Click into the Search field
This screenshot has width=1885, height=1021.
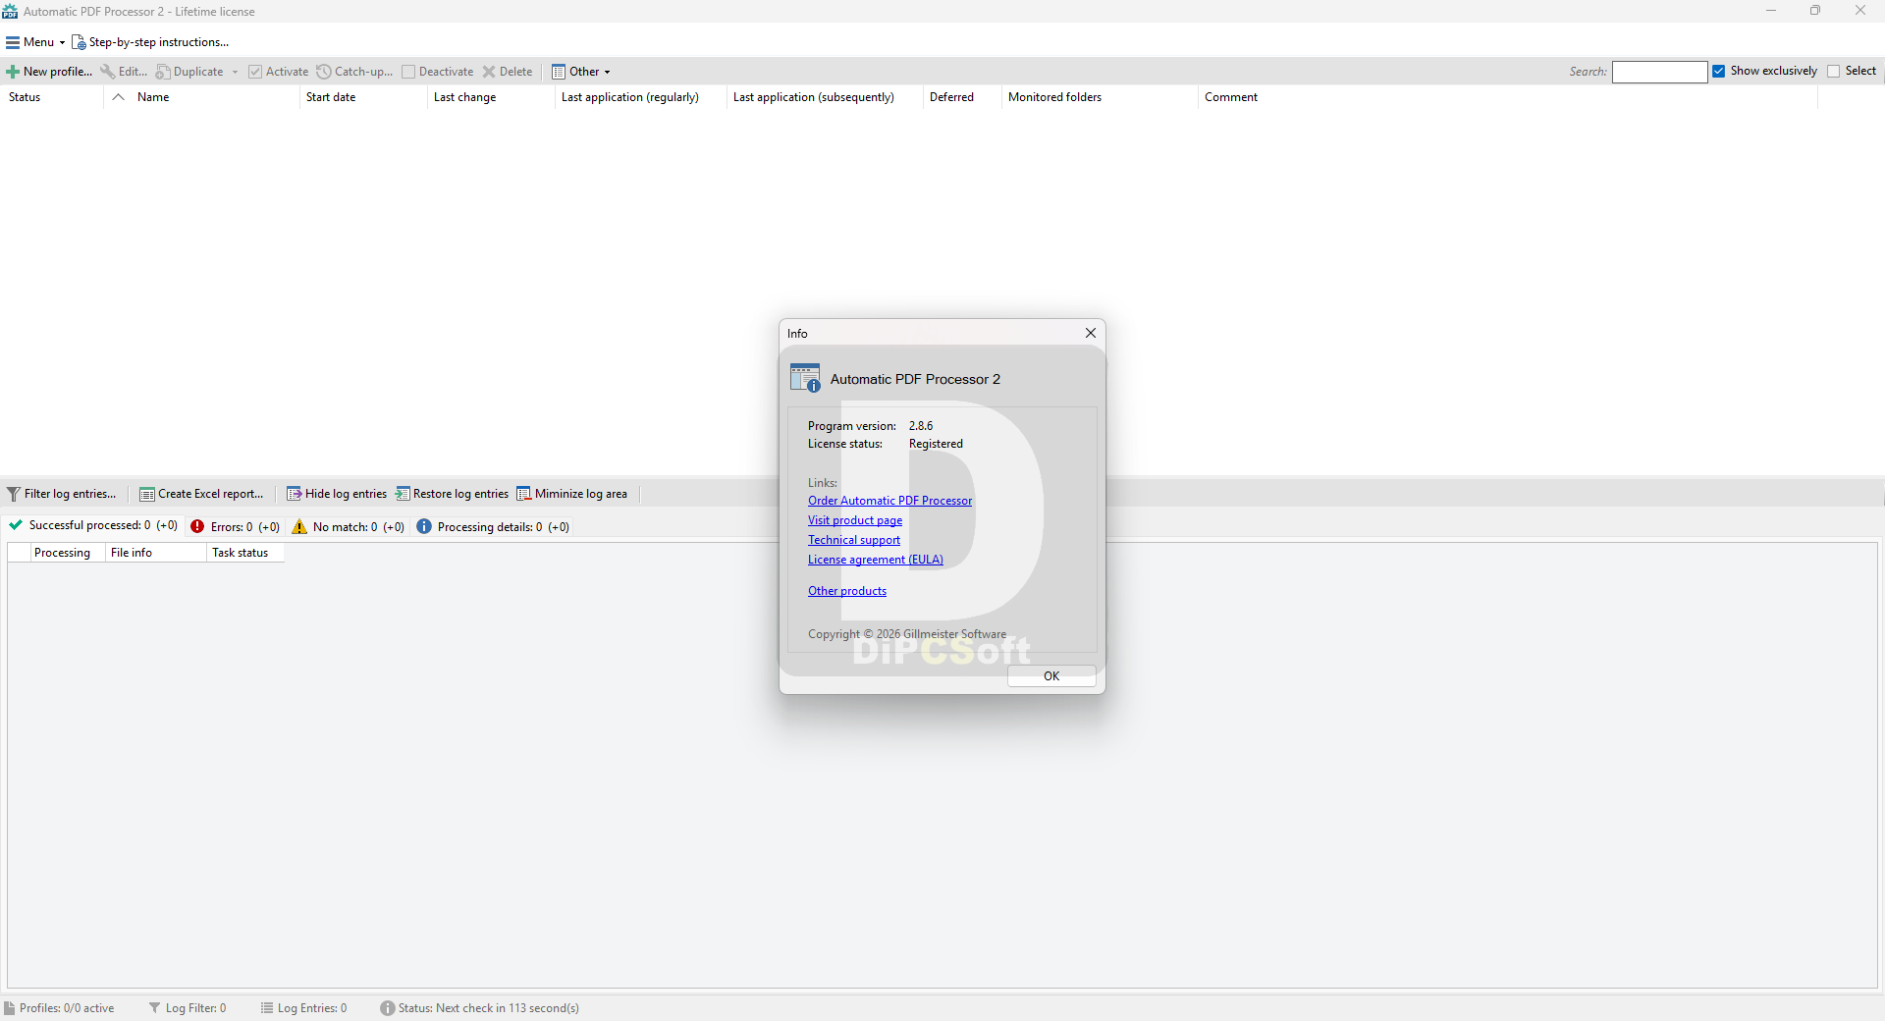1659,72
